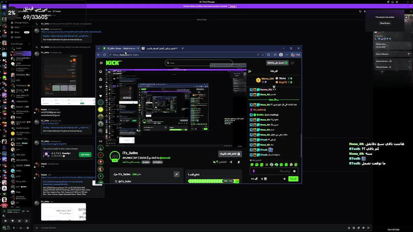Open The Emperor direct message
Viewport: 413px width, 232px height.
click(21, 85)
